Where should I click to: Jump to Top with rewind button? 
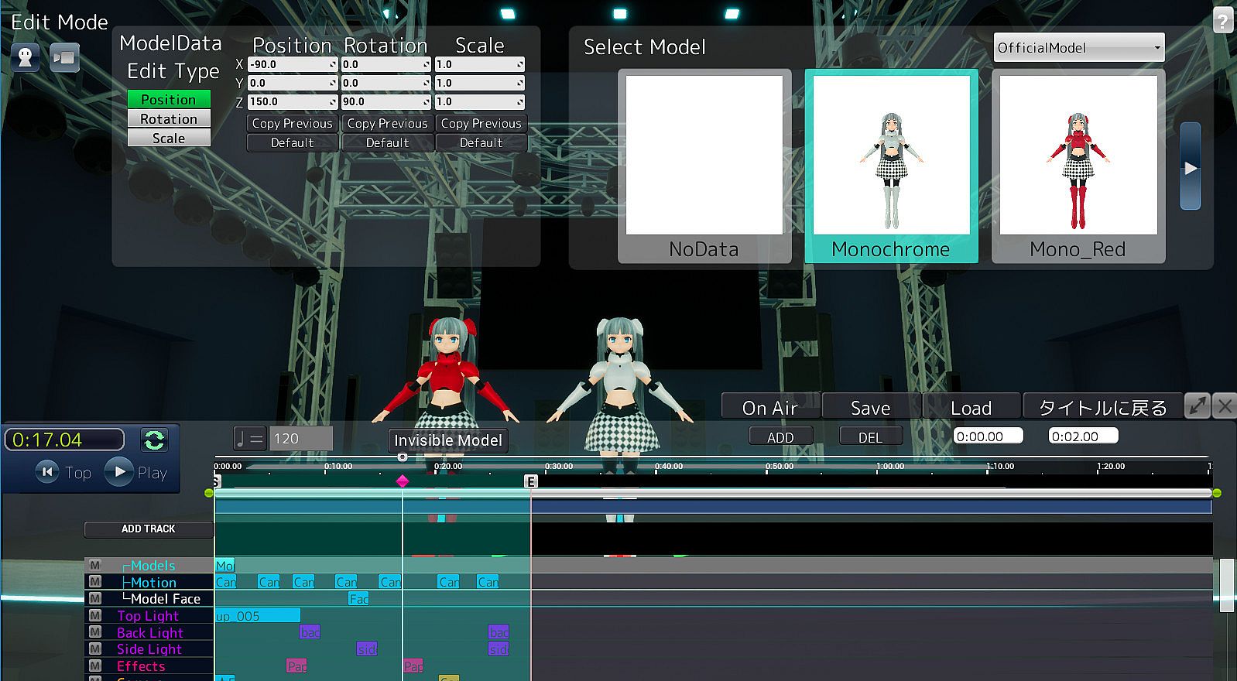(x=47, y=471)
